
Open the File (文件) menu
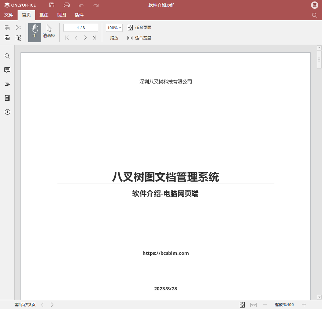[x=9, y=15]
